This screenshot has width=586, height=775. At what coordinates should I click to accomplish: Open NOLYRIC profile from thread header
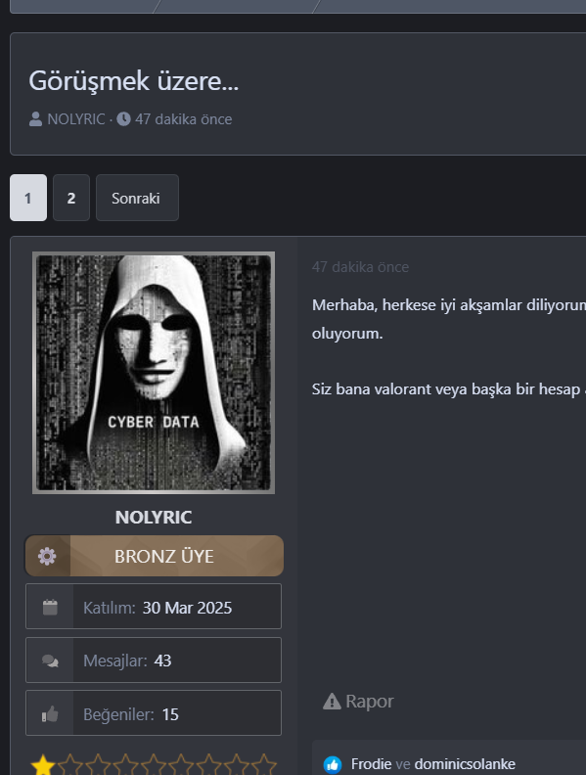click(76, 119)
